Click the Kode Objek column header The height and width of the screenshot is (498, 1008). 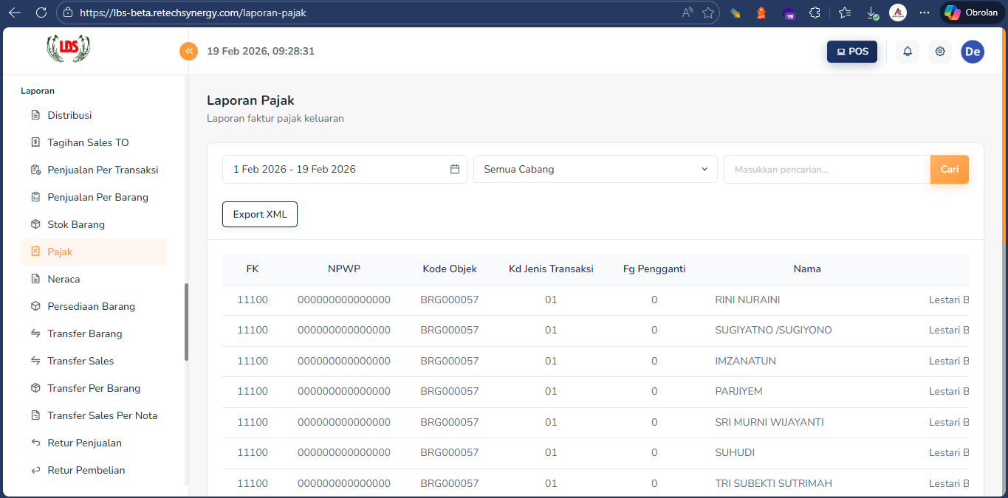pyautogui.click(x=450, y=269)
